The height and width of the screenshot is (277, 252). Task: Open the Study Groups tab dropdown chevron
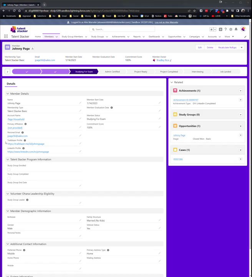(107, 37)
